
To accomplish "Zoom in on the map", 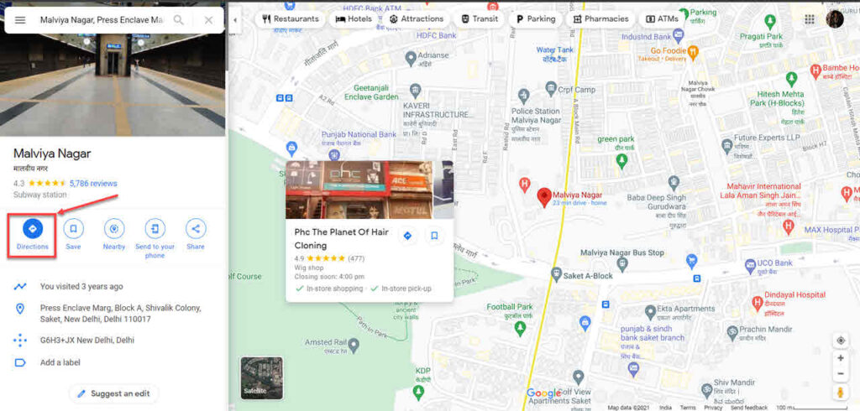I will point(840,358).
